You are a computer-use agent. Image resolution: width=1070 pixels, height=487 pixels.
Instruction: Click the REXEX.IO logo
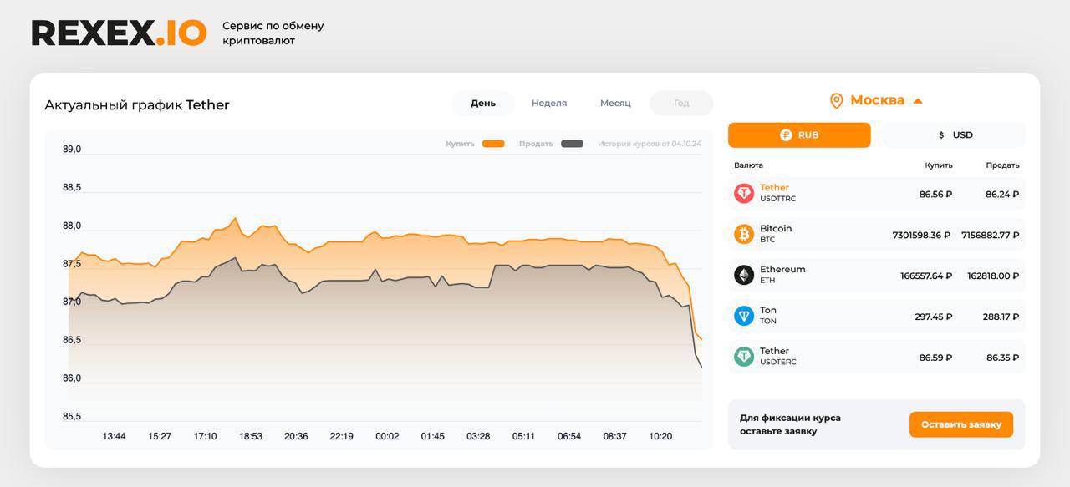tap(119, 33)
